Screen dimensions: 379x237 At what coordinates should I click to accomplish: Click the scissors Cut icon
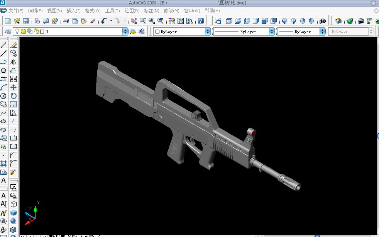(66, 21)
